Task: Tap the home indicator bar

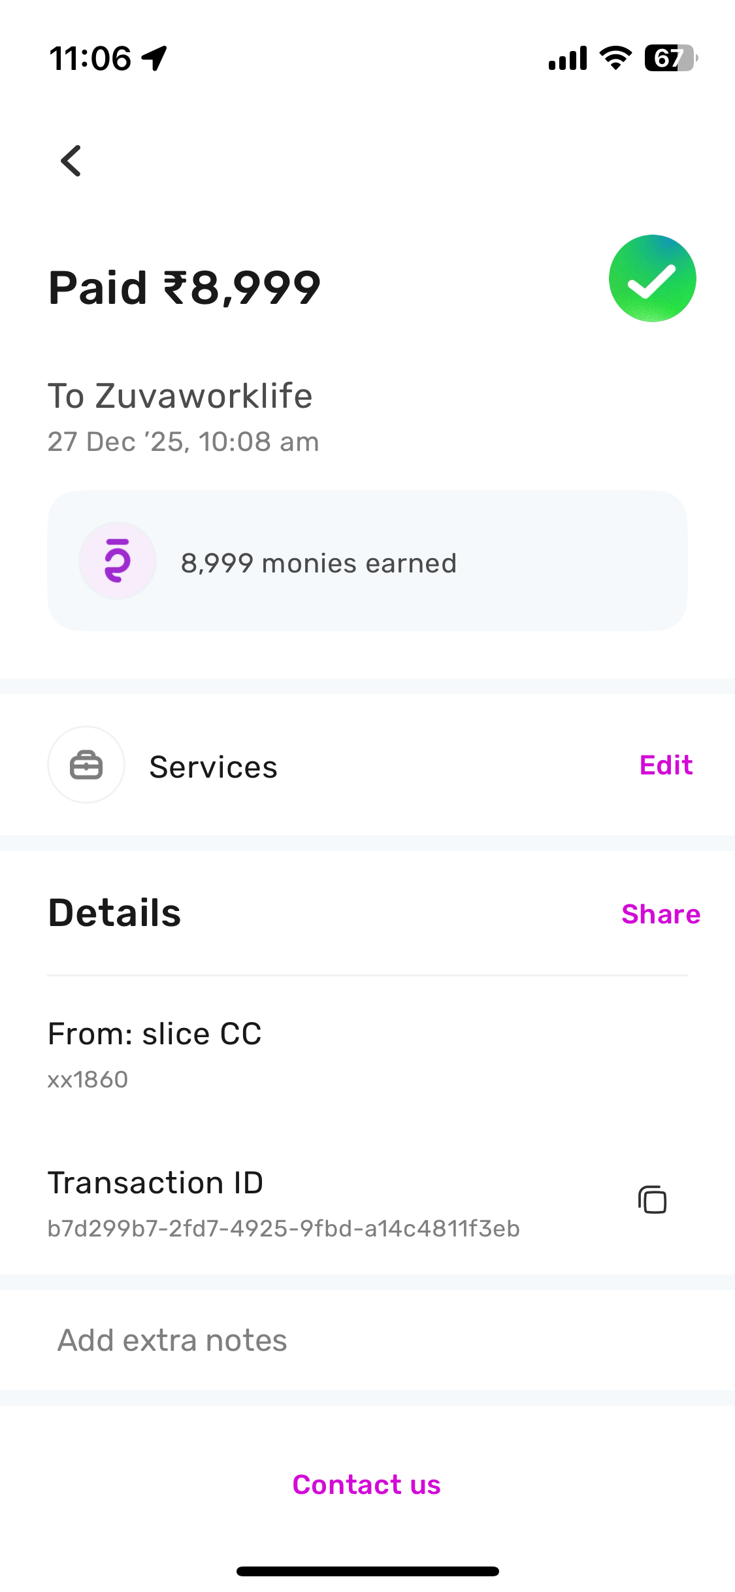Action: click(x=367, y=1571)
